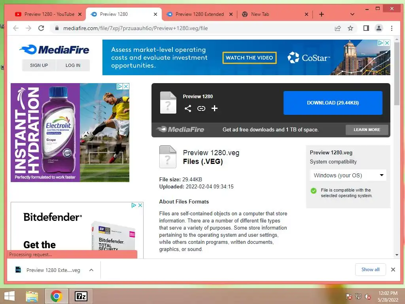The height and width of the screenshot is (304, 405).
Task: Click the 'About Files Formats' heading
Action: tap(184, 201)
